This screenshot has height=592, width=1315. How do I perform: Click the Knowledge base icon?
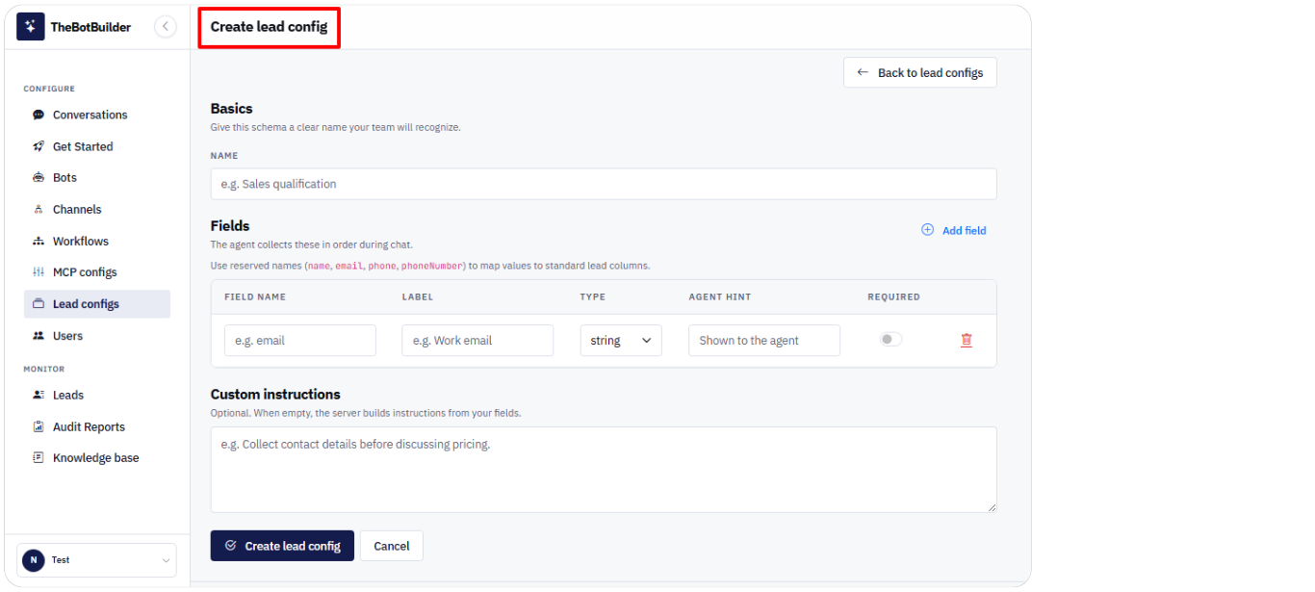tap(39, 458)
